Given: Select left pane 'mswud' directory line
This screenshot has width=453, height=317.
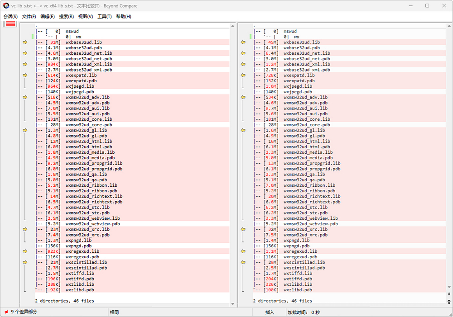Looking at the screenshot, I should pos(132,31).
